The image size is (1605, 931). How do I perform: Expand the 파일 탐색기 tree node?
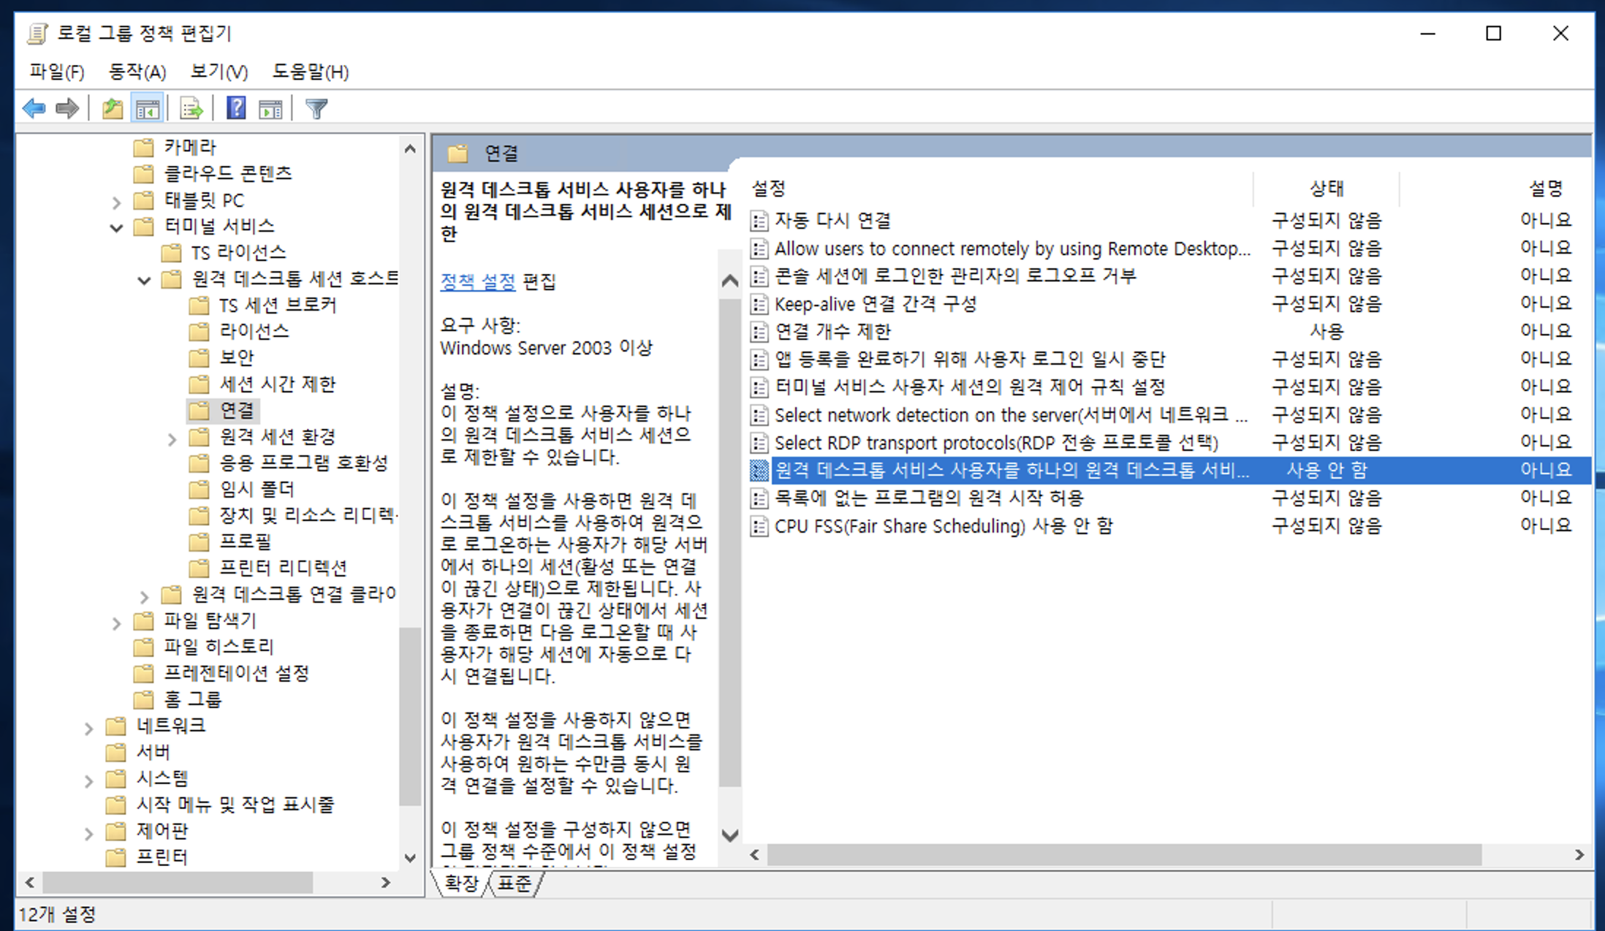tap(116, 623)
